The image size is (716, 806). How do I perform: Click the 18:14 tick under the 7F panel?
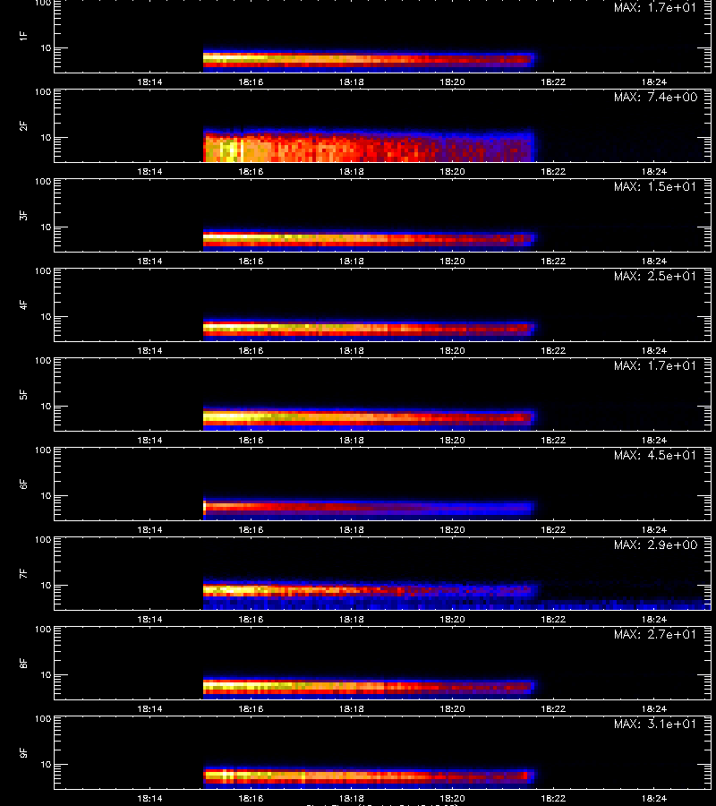pos(149,620)
